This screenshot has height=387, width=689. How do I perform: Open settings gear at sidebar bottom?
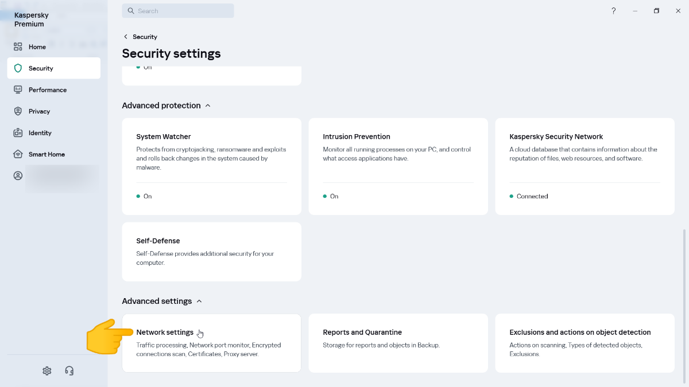[x=47, y=371]
